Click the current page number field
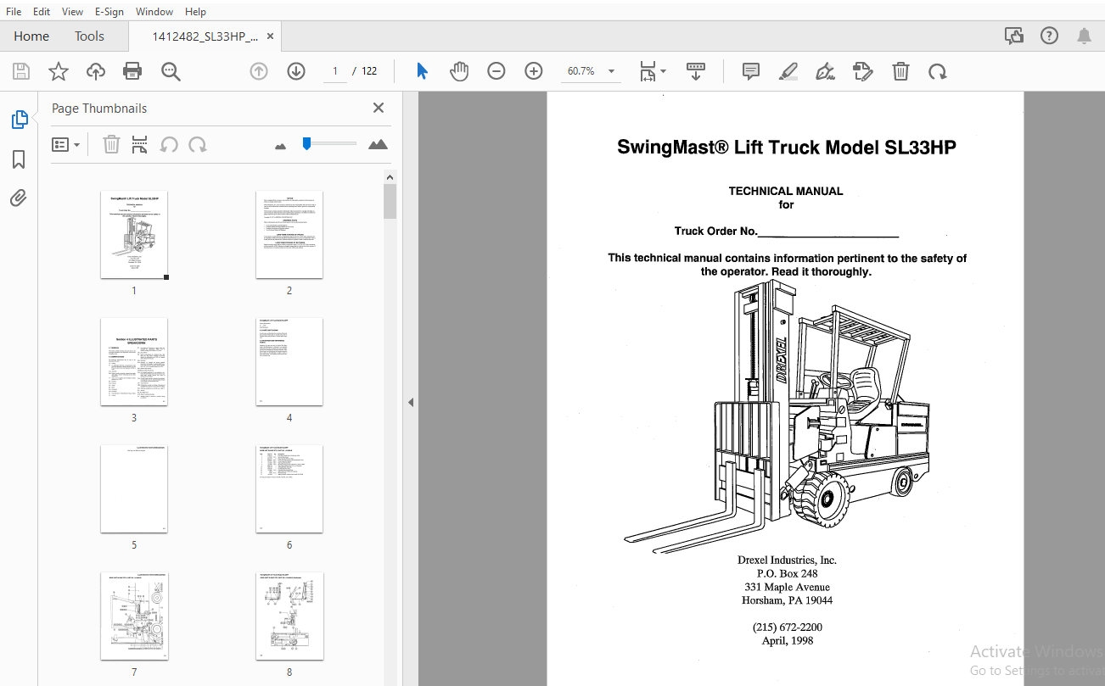Image resolution: width=1105 pixels, height=686 pixels. (x=335, y=71)
